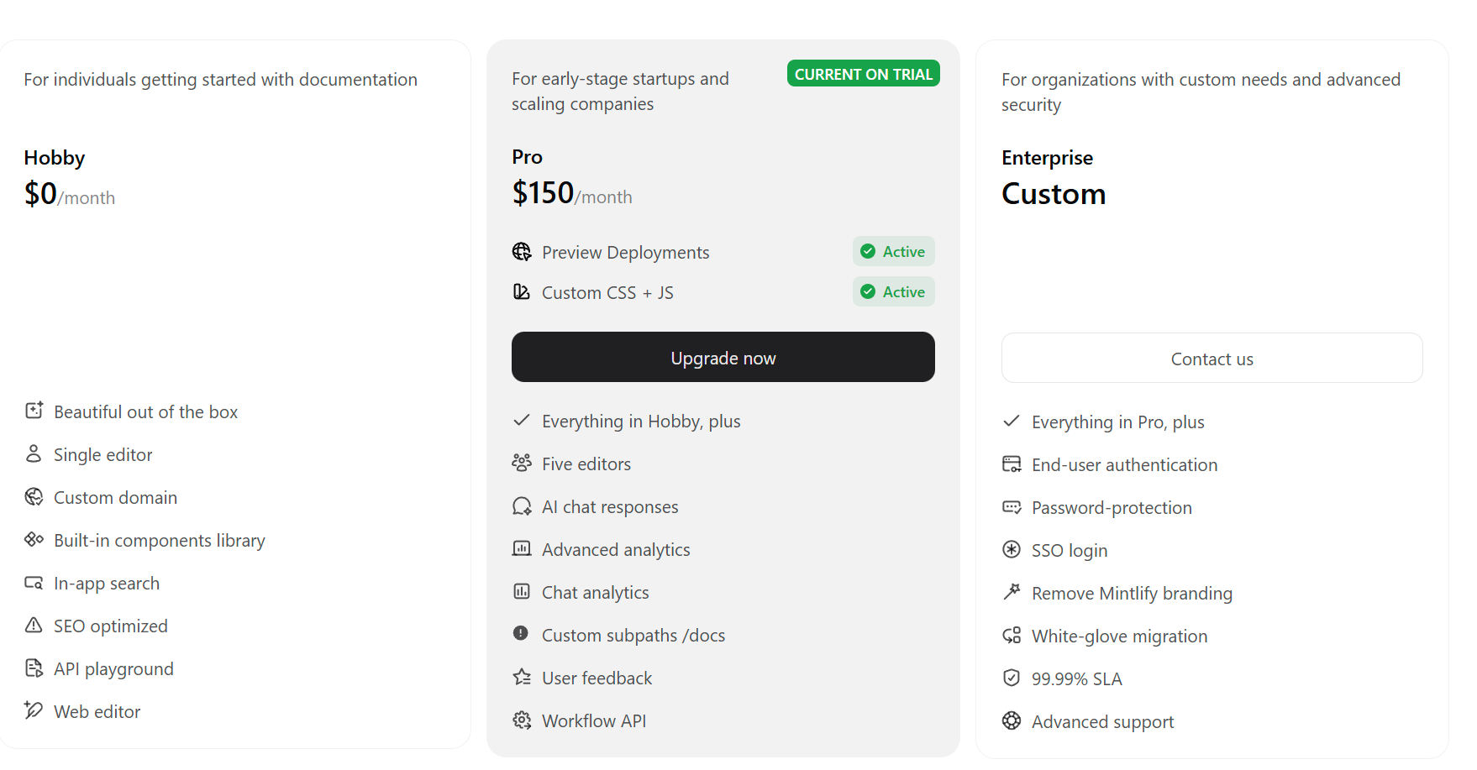Viewport: 1477px width, 770px height.
Task: Click the Contact us button
Action: (1212, 359)
